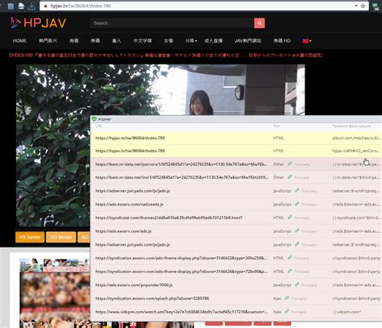Open the 中文字幕 nav item

[x=143, y=41]
